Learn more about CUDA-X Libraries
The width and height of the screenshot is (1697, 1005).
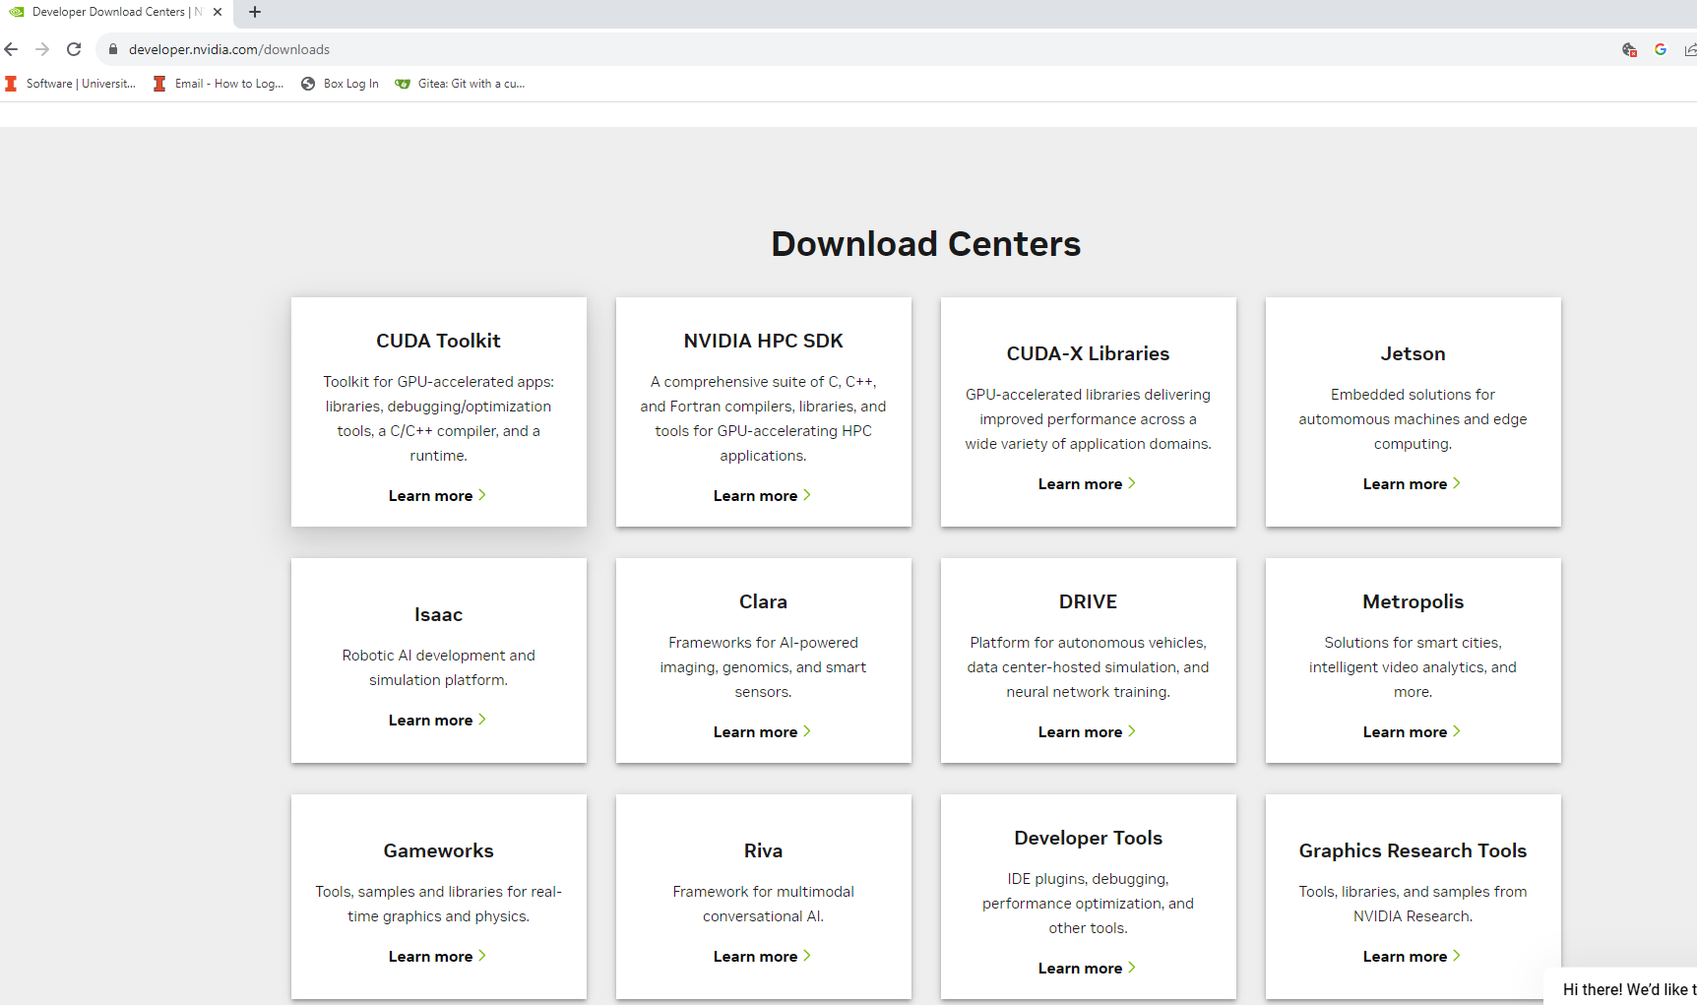pos(1087,484)
